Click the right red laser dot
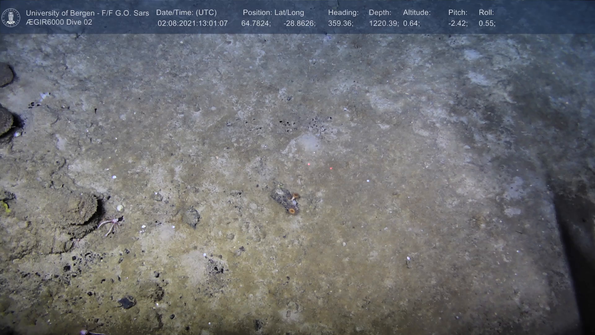Screen dimensions: 595x335 coord(331,168)
